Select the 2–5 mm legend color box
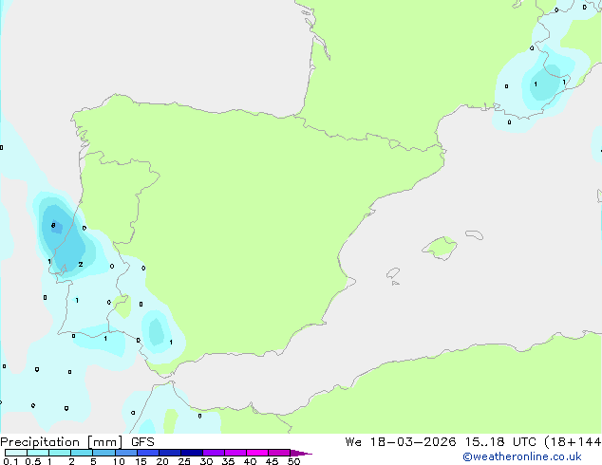This screenshot has width=602, height=465. click(x=82, y=453)
